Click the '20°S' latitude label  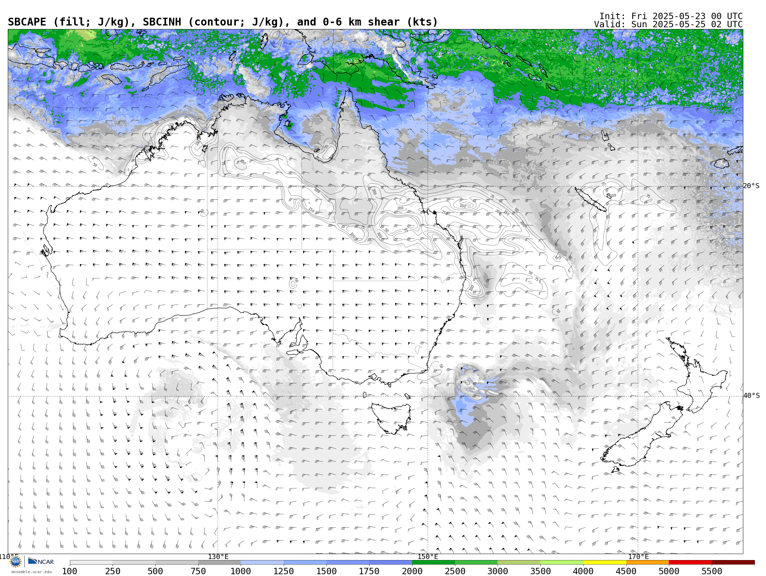[751, 186]
